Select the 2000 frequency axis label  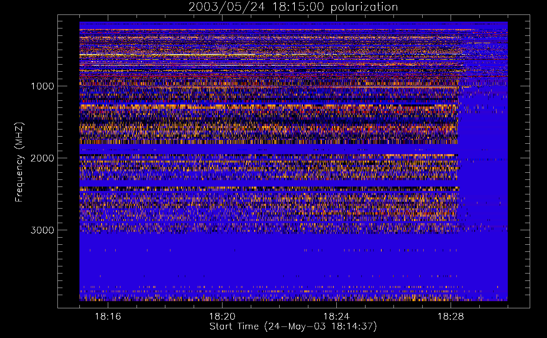pos(42,158)
